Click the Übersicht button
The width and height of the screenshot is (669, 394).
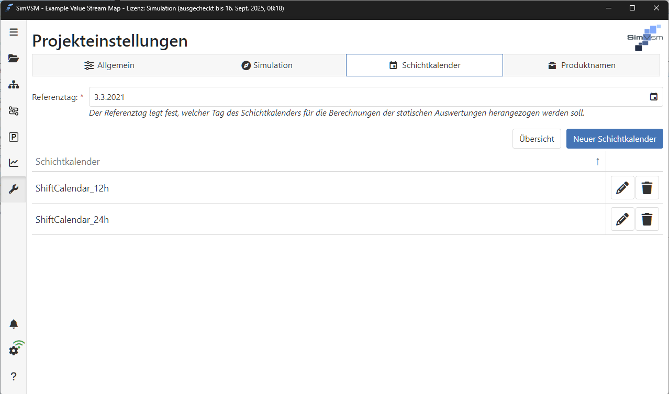(x=537, y=138)
